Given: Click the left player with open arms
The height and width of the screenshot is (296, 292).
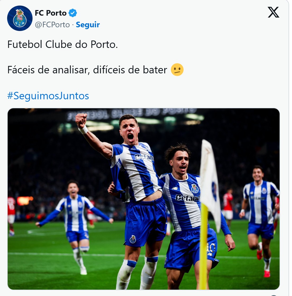Looking at the screenshot, I should point(75,217).
